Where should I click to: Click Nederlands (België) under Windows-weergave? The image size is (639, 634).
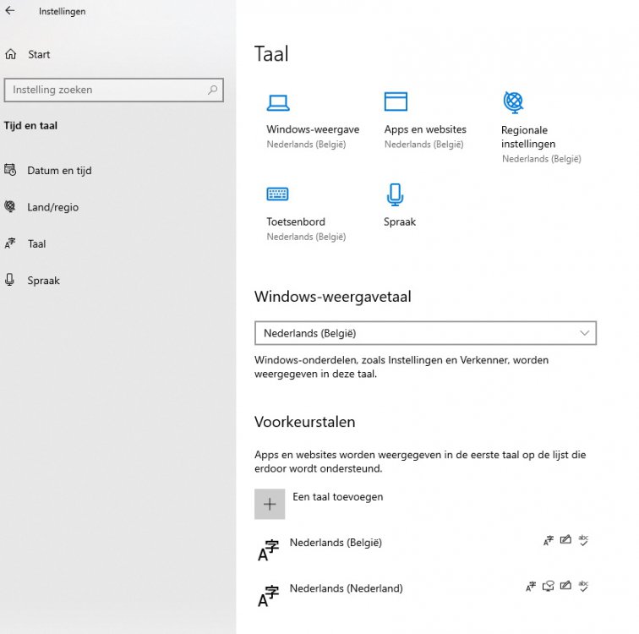tap(306, 145)
